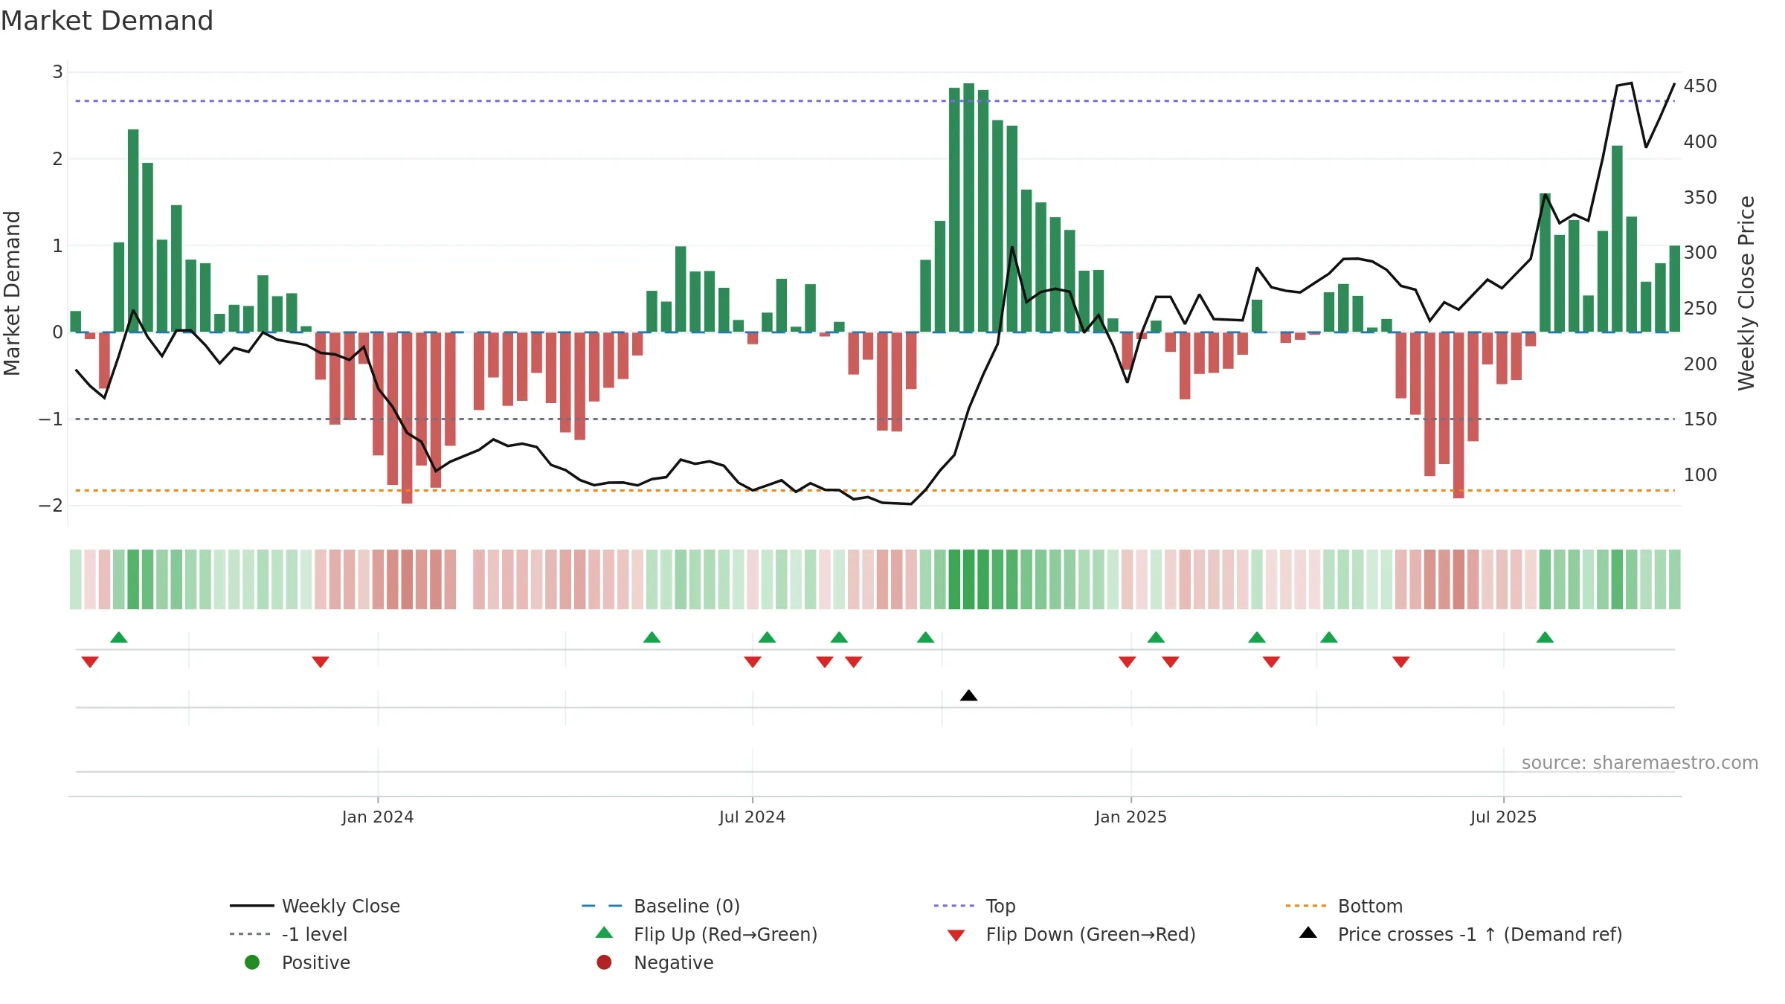Click the Flip Up (Red→Green) legend text
Viewport: 1785px width, 1004px height.
tap(725, 934)
